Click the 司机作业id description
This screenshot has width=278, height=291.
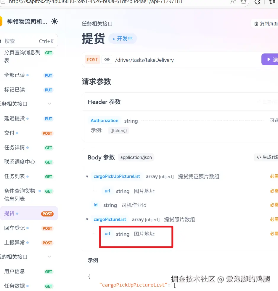[134, 205]
